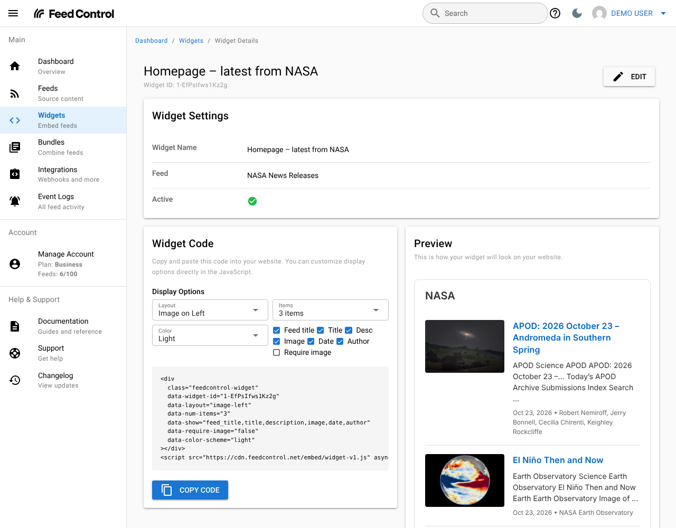Click inside the widget embed code block
The image size is (676, 528).
(x=270, y=418)
